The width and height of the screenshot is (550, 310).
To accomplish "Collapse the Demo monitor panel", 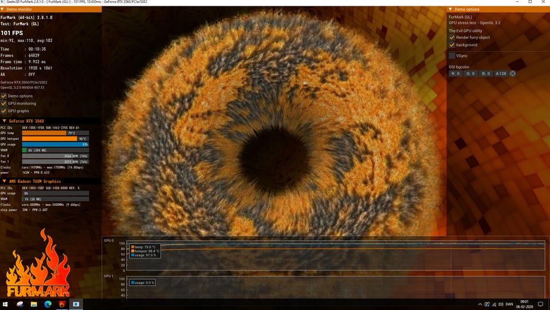I will point(3,9).
